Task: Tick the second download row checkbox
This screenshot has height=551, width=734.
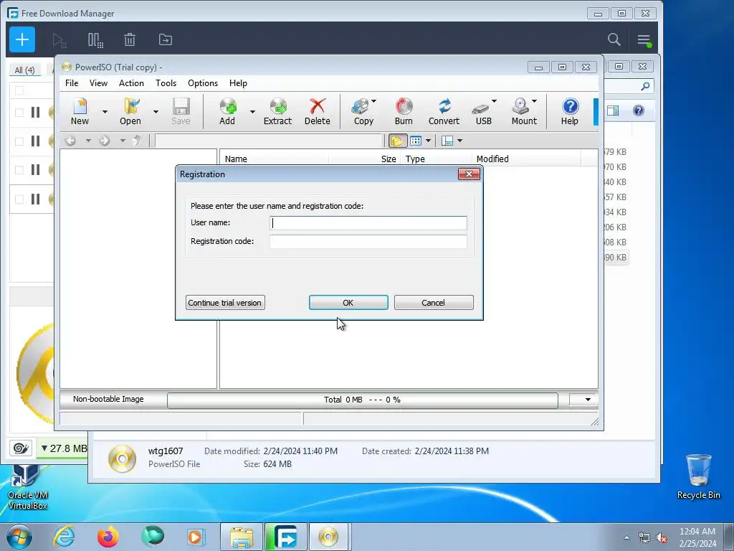Action: pos(19,141)
